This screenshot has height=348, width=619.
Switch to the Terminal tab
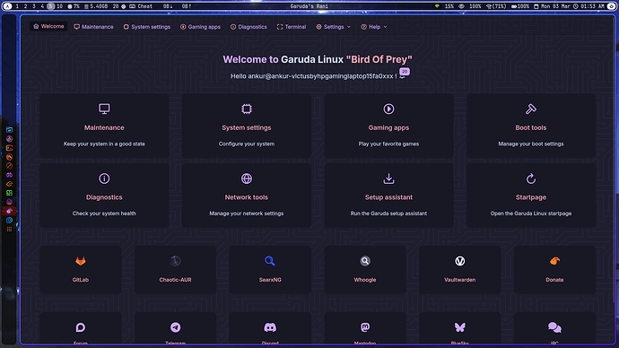292,27
